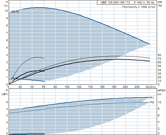Select the P2 power curve label
166x135 pixels.
coord(152,102)
